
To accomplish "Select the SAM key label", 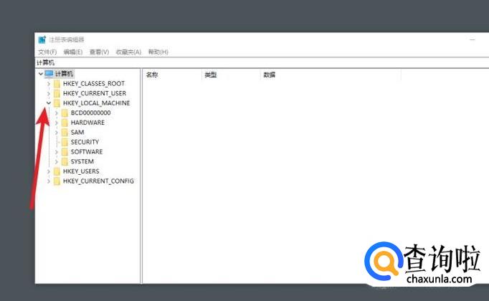I will pos(77,132).
